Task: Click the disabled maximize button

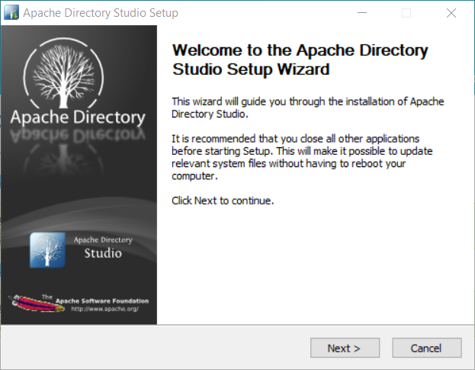Action: pyautogui.click(x=406, y=13)
